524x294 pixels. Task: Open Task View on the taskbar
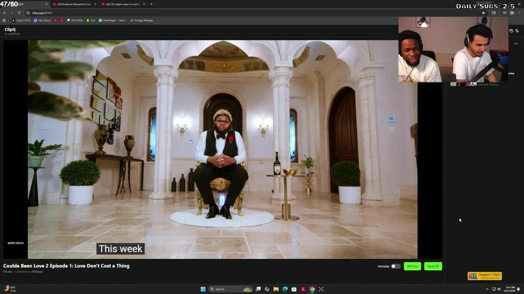point(258,289)
